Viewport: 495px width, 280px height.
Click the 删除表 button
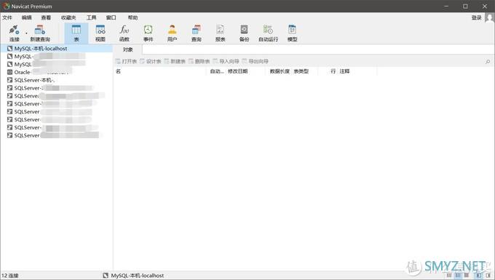pyautogui.click(x=199, y=61)
